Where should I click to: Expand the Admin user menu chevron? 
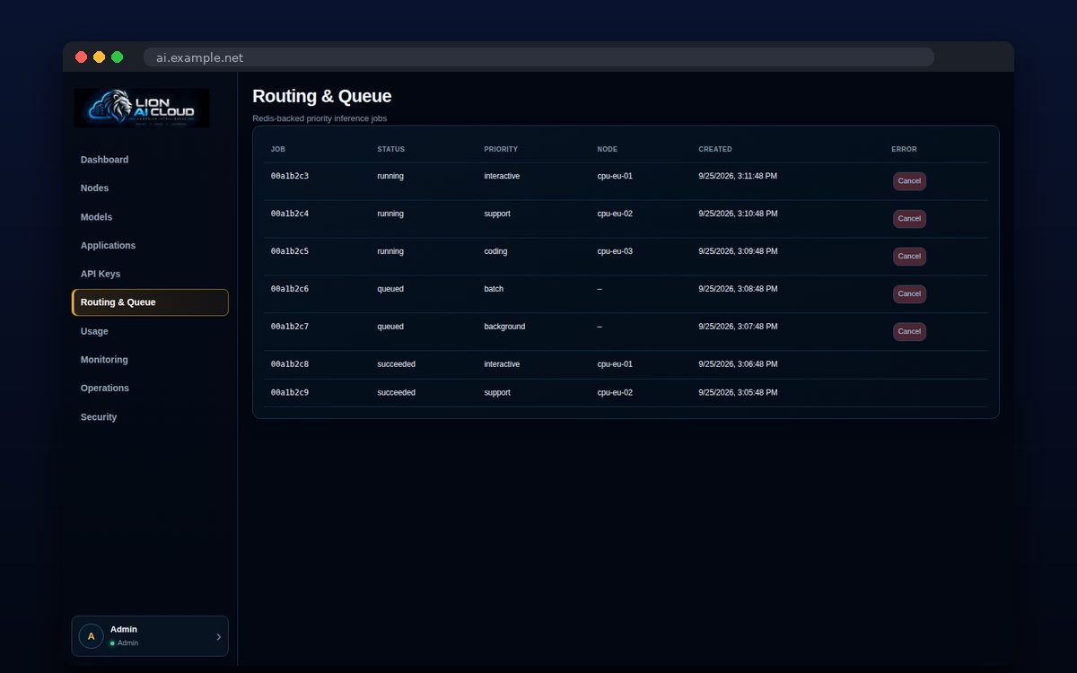click(218, 637)
